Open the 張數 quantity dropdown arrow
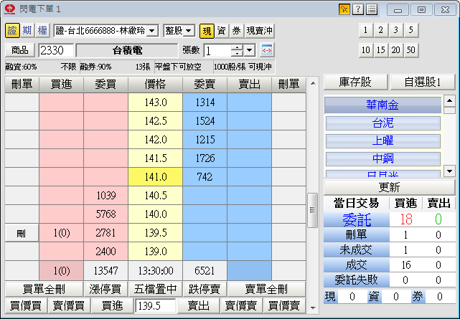The height and width of the screenshot is (319, 460). pyautogui.click(x=249, y=50)
